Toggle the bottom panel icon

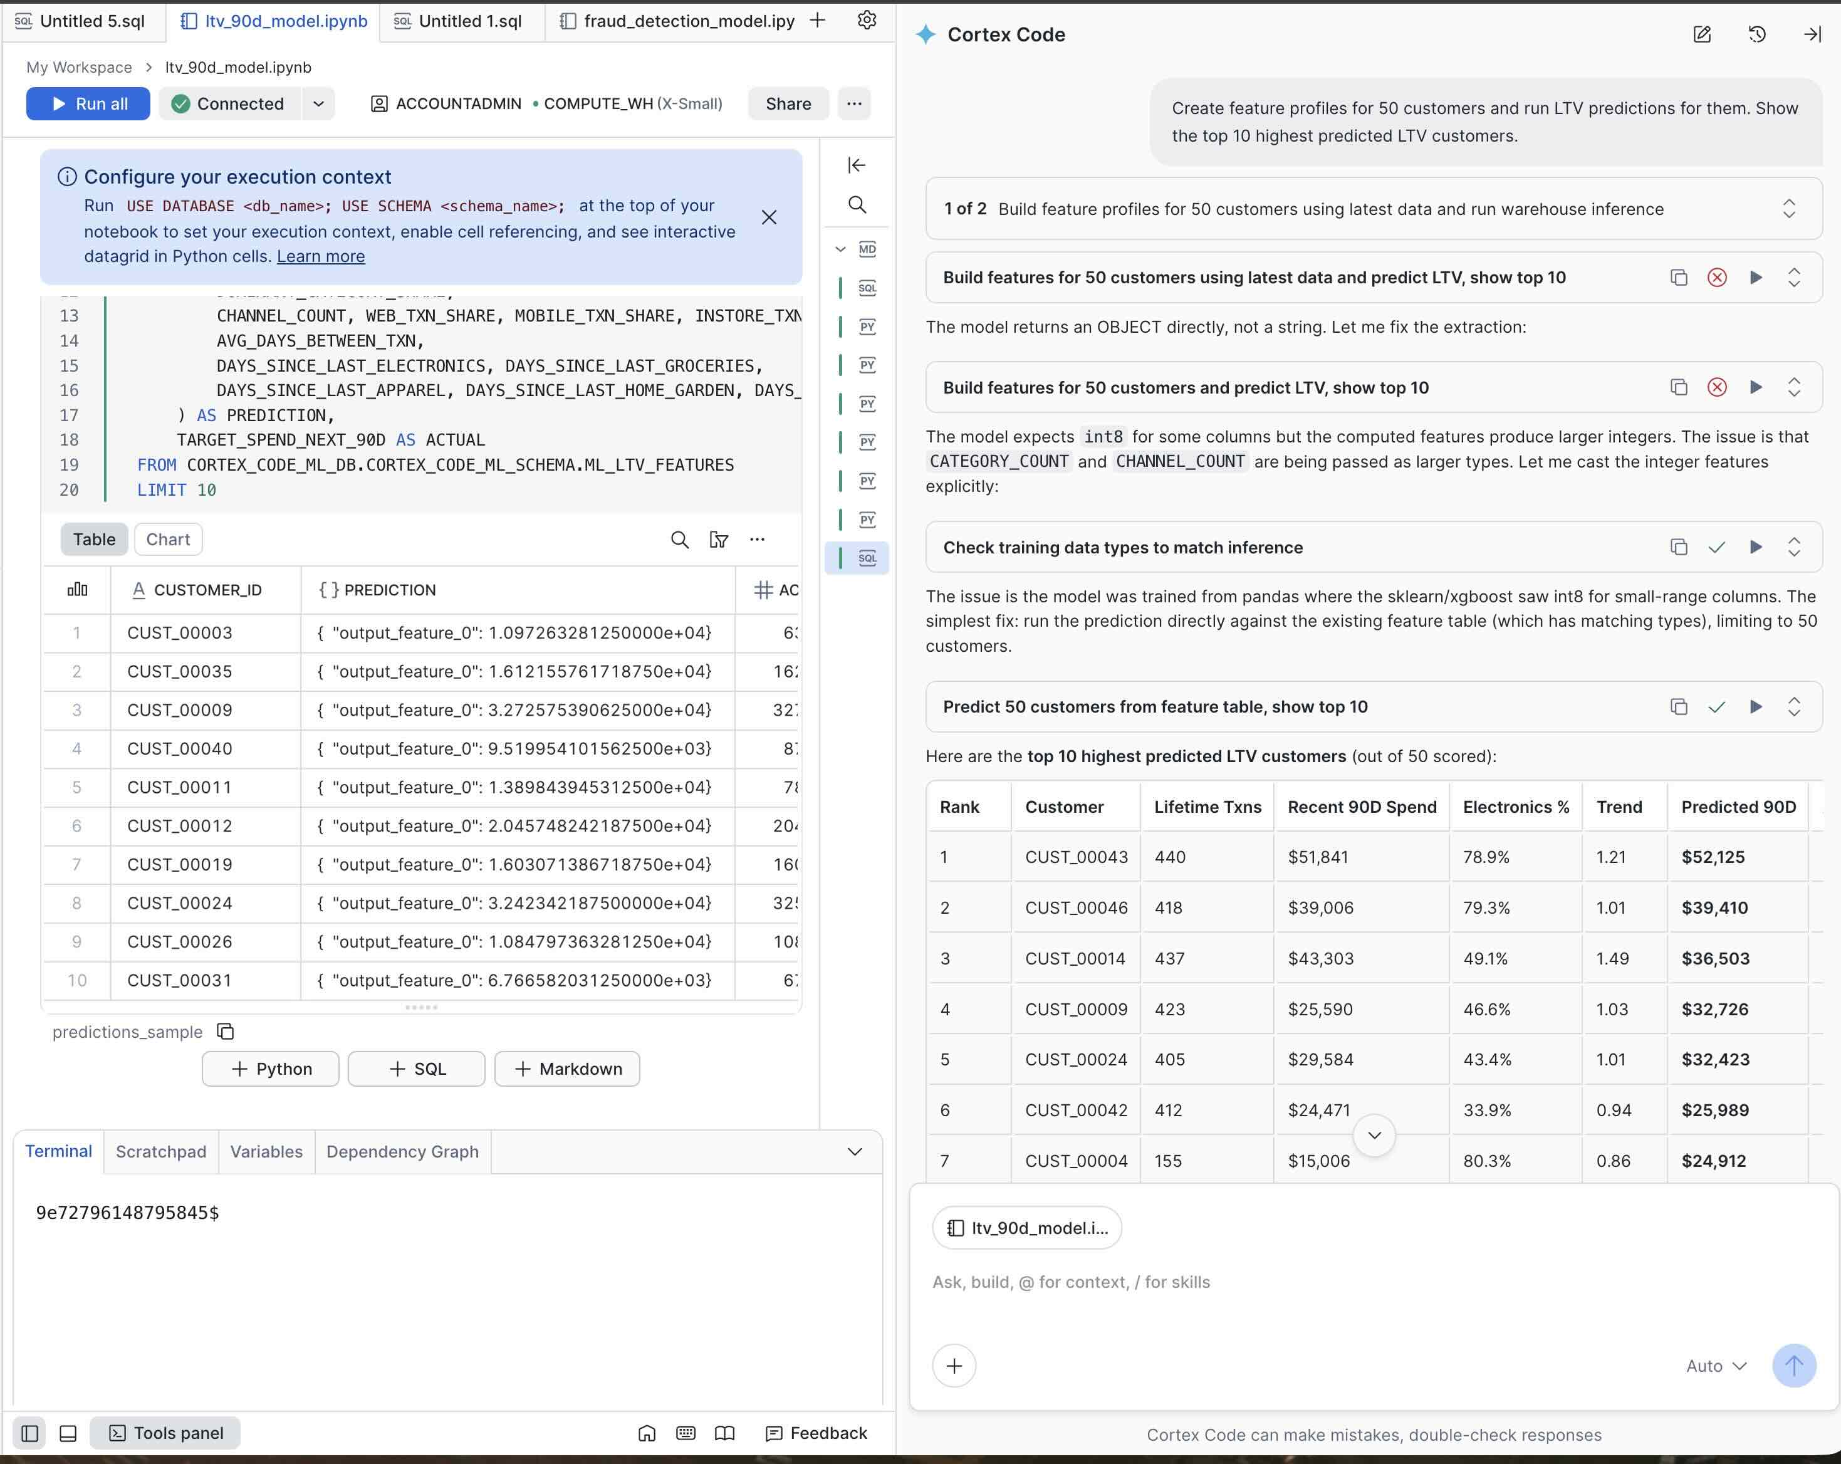point(68,1433)
